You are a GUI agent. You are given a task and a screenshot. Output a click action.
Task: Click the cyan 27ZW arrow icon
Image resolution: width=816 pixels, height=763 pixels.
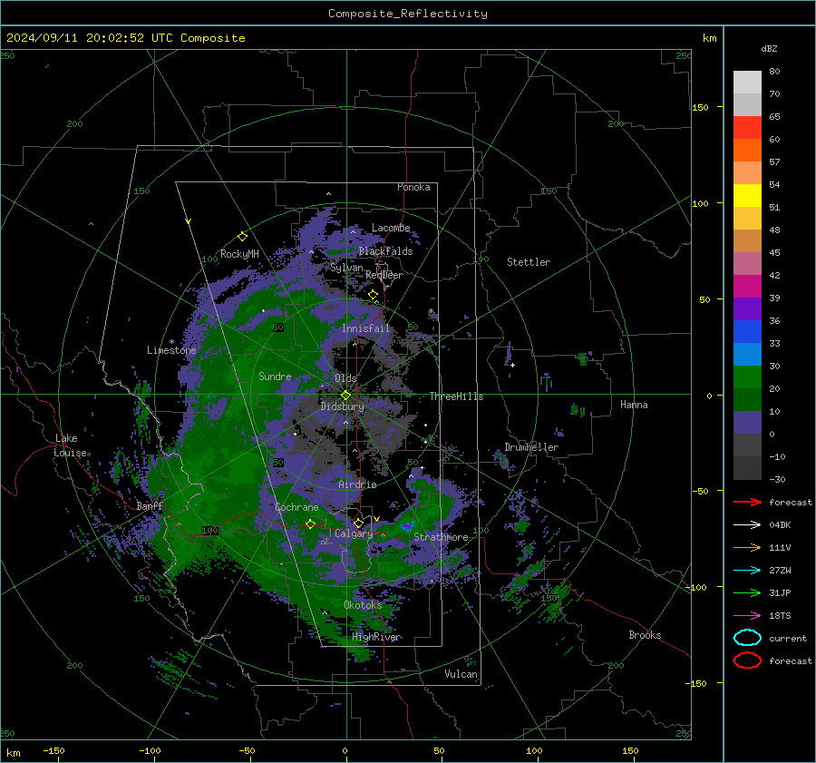click(747, 571)
